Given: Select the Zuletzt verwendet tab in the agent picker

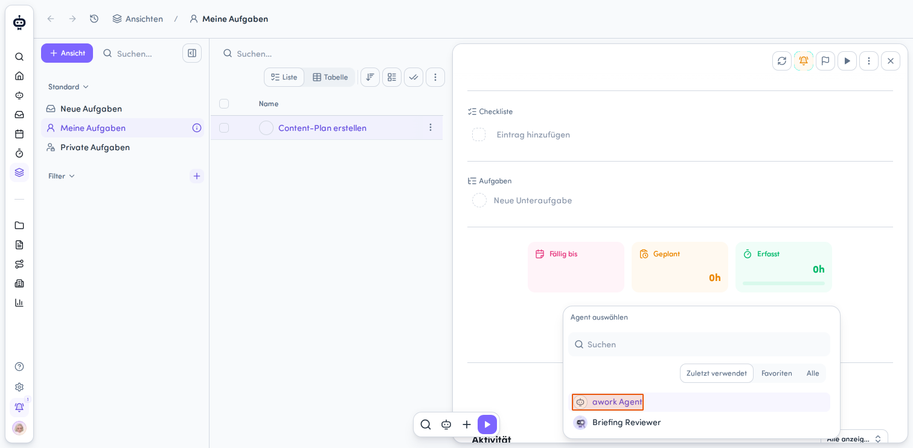Looking at the screenshot, I should pyautogui.click(x=717, y=373).
